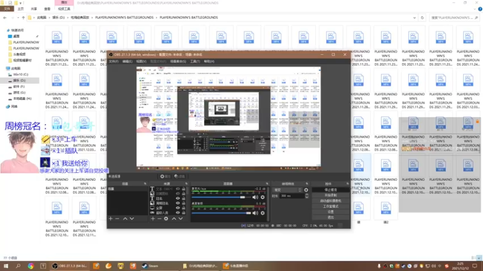
Task: Click Explorer search box
Action: [455, 17]
